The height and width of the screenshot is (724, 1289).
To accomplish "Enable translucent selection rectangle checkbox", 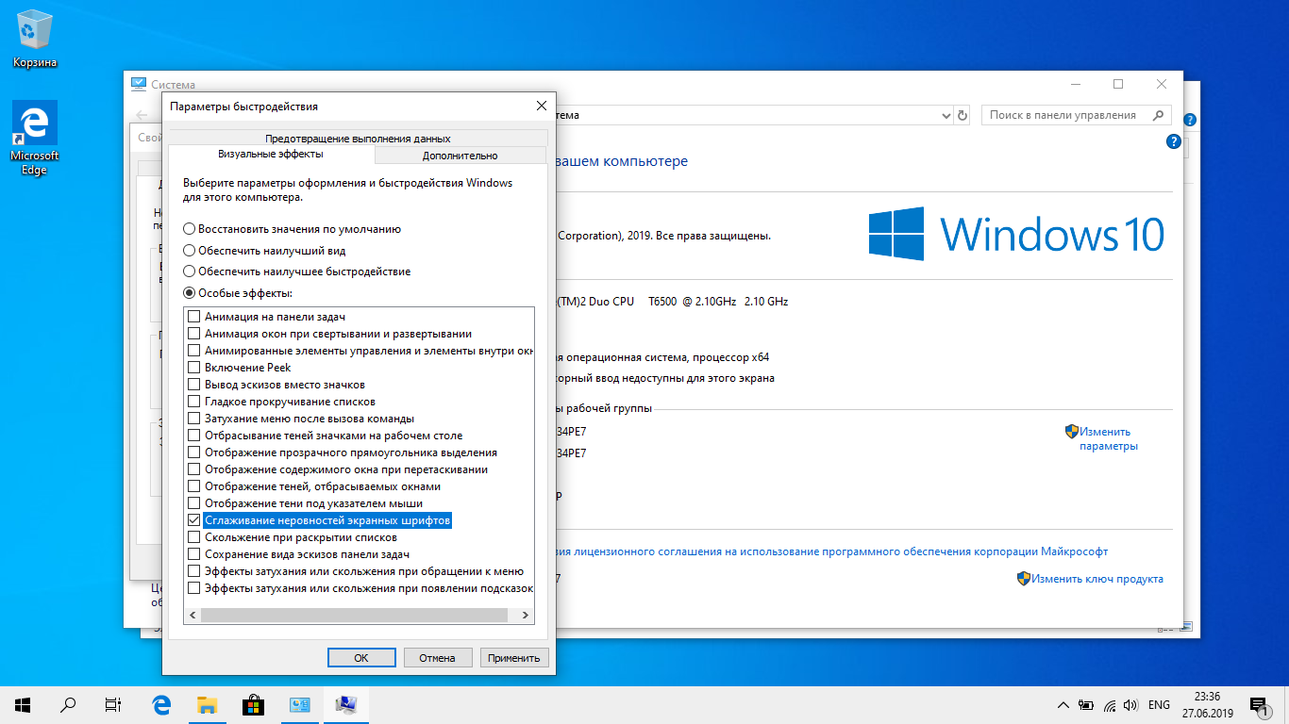I will [x=194, y=452].
